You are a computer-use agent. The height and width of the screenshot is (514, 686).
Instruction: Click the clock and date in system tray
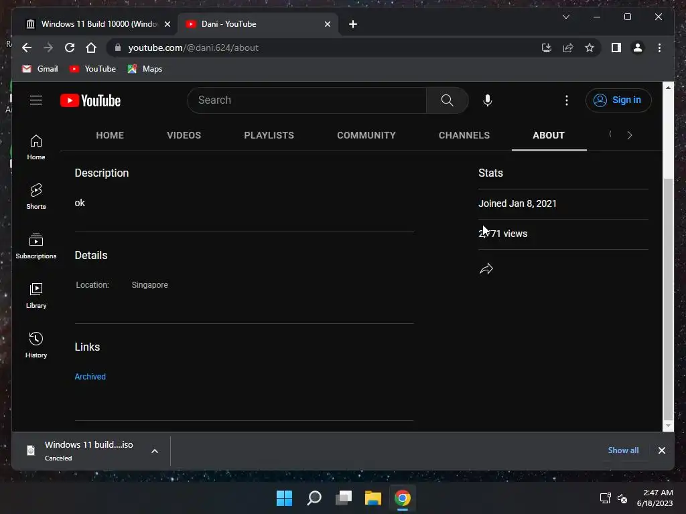coord(655,498)
